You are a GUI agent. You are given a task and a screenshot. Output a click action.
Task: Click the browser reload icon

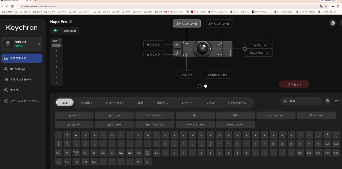click(7, 6)
